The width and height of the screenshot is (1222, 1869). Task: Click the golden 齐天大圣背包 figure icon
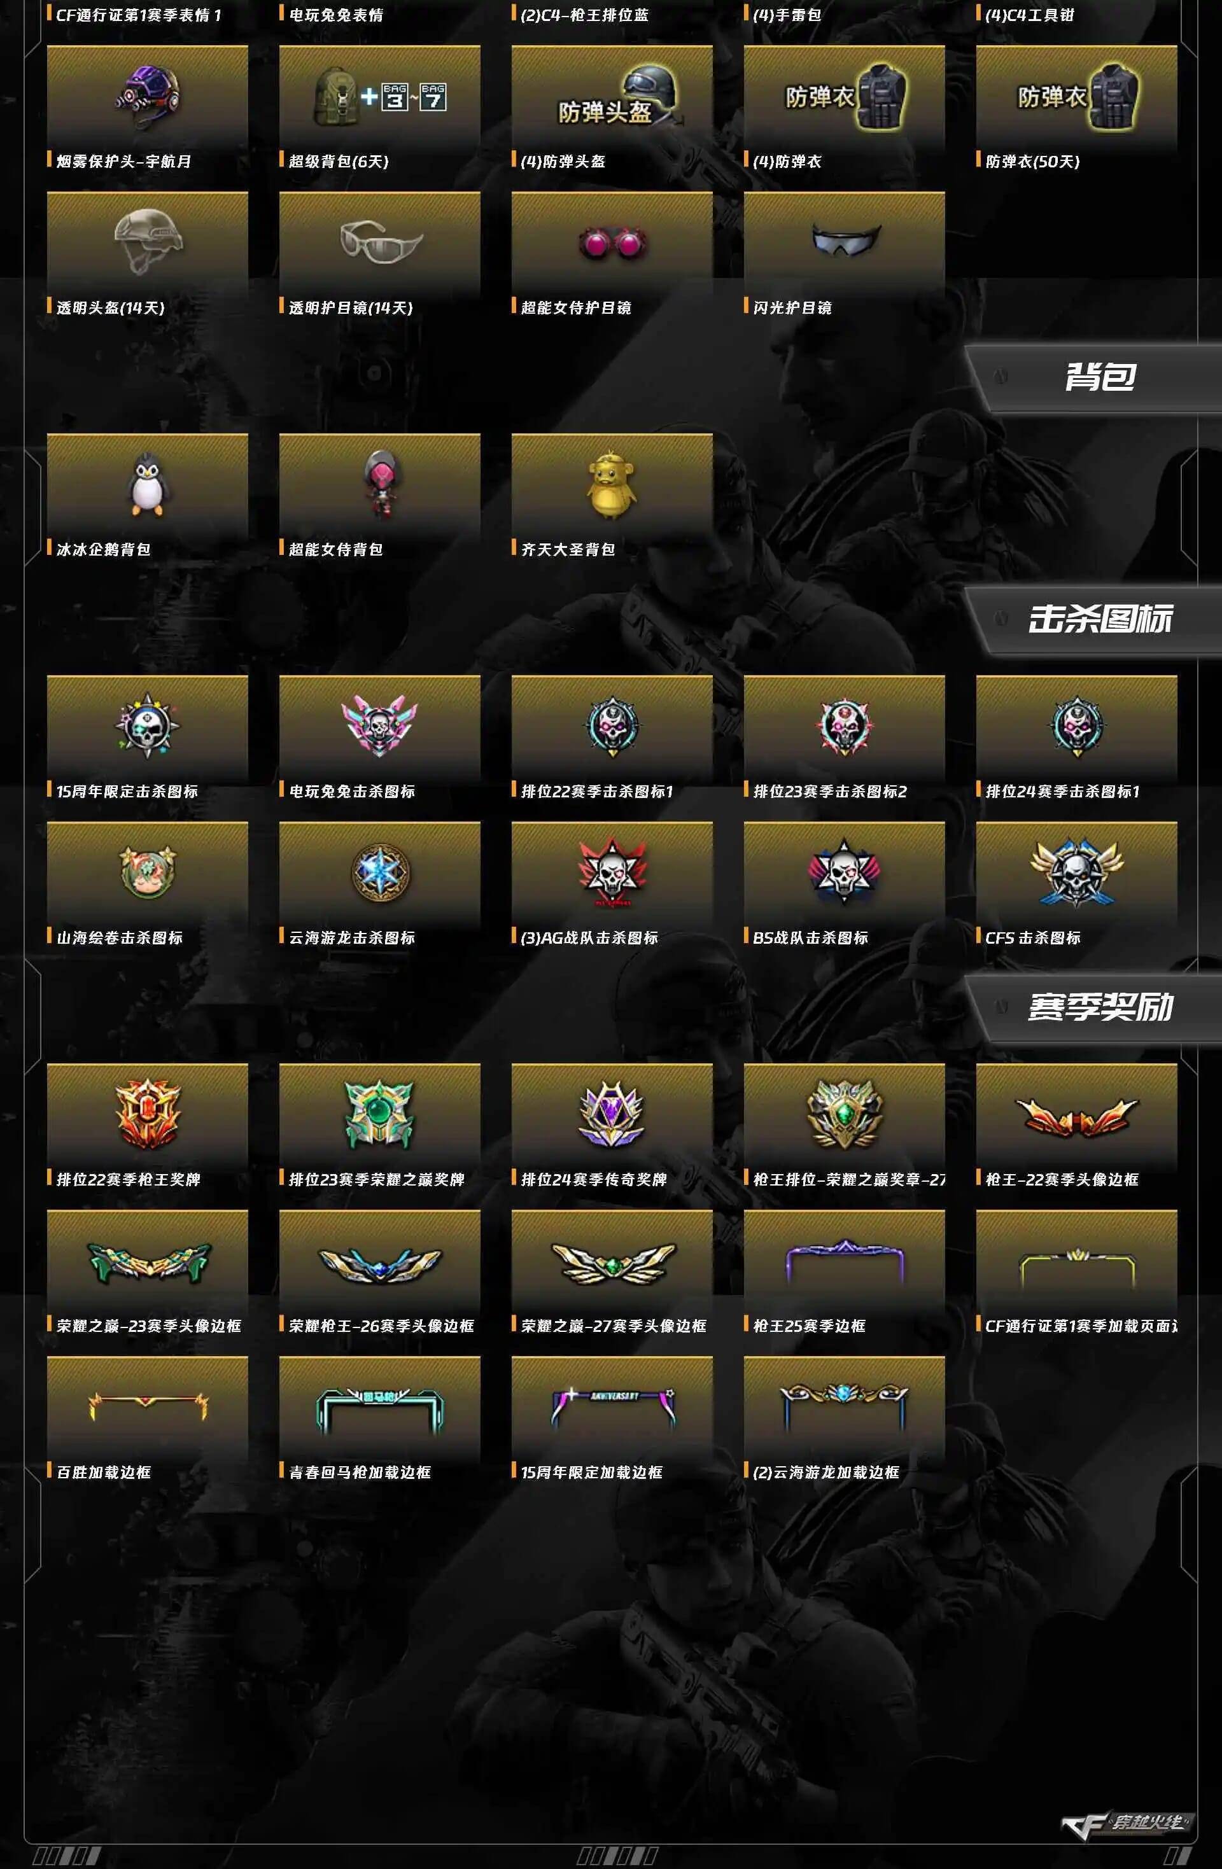[x=611, y=486]
